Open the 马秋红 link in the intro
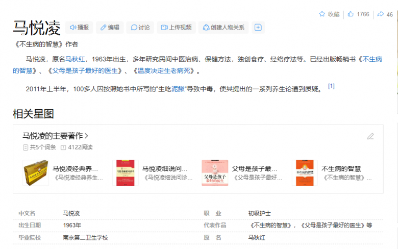Screen dimensions: 398x249 [75, 59]
